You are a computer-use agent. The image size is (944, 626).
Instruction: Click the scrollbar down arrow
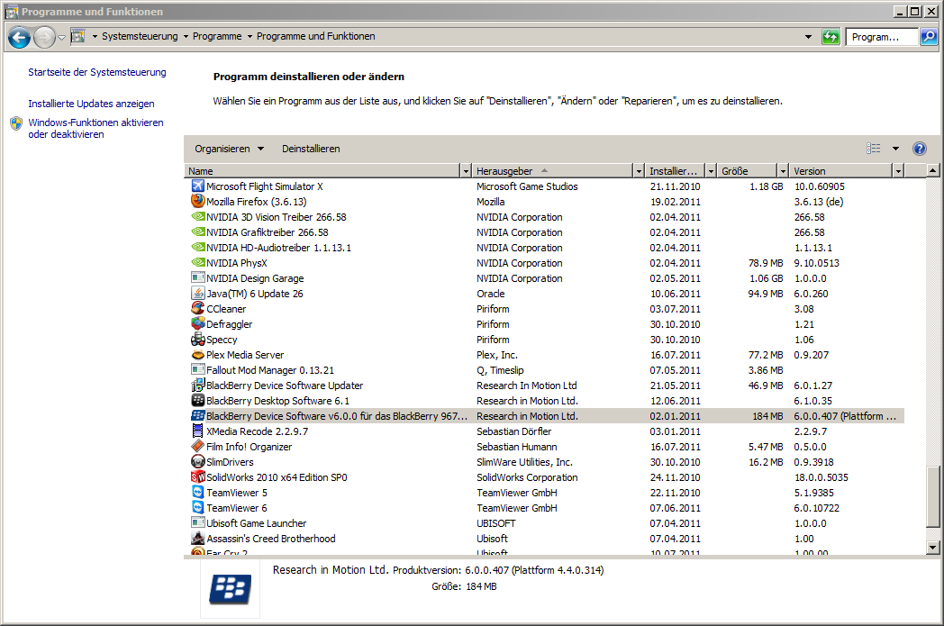point(932,548)
